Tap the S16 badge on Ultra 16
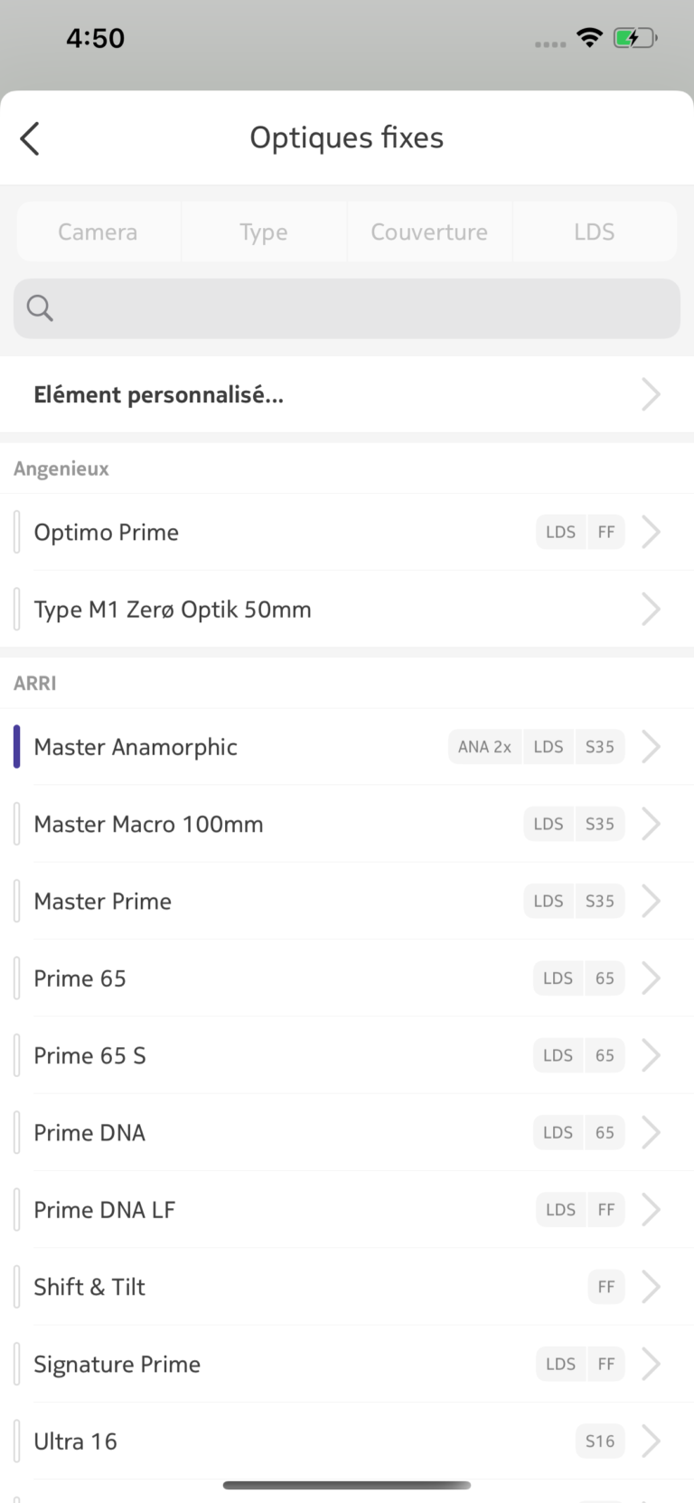The width and height of the screenshot is (694, 1503). (x=600, y=1442)
